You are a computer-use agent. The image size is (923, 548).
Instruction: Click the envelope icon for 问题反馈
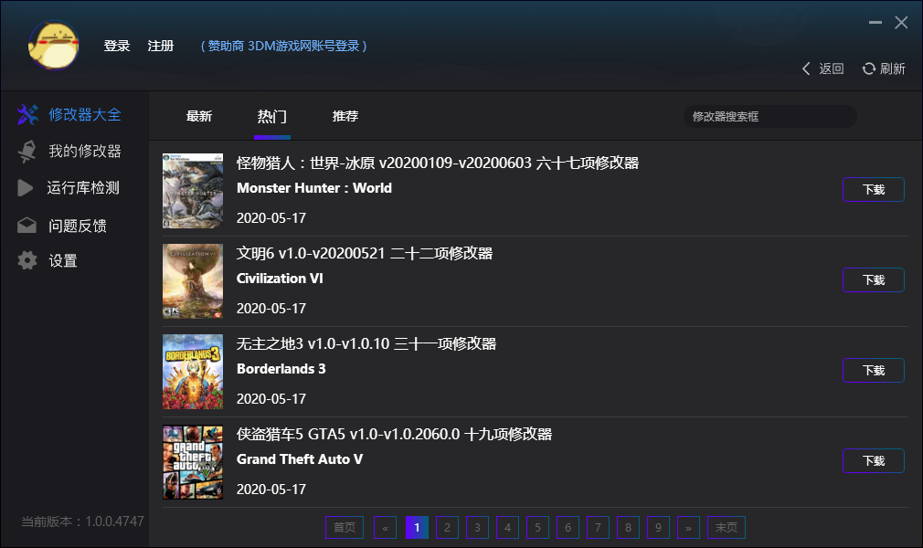point(27,226)
